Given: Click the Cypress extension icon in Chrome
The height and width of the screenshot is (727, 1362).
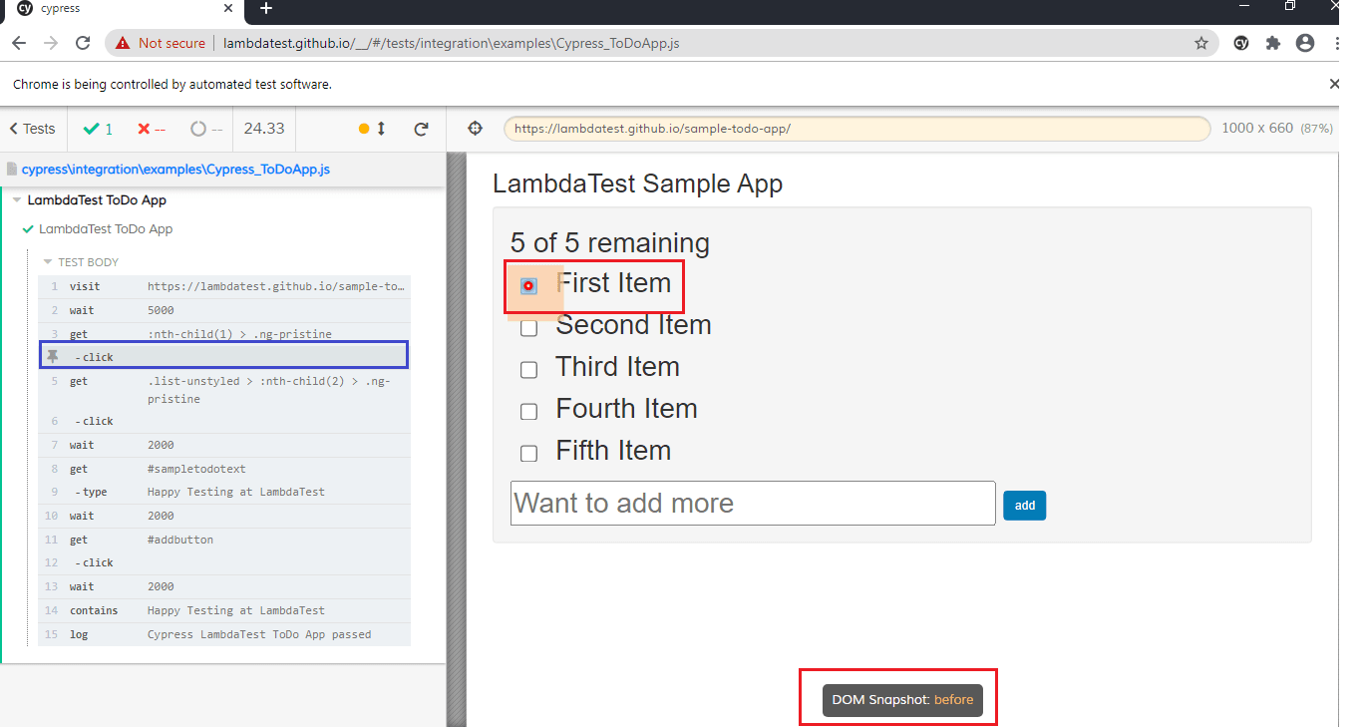Looking at the screenshot, I should tap(1241, 43).
